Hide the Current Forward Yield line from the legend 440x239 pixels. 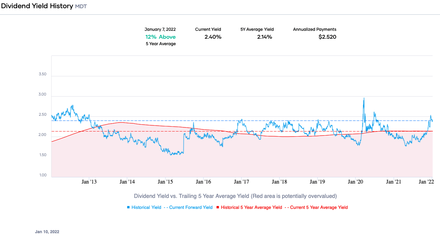(x=190, y=207)
